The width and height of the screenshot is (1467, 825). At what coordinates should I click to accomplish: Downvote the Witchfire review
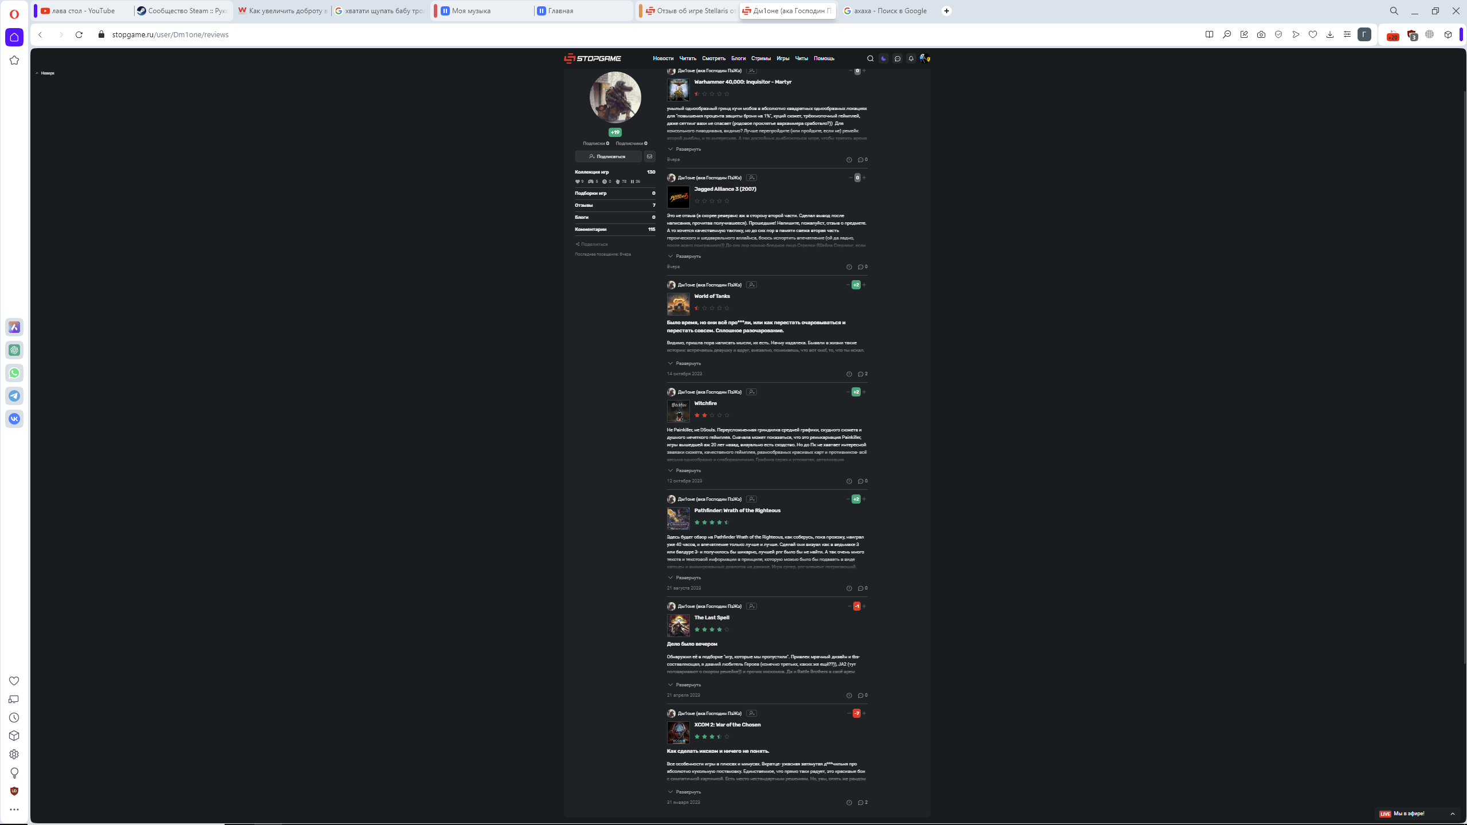(x=848, y=392)
